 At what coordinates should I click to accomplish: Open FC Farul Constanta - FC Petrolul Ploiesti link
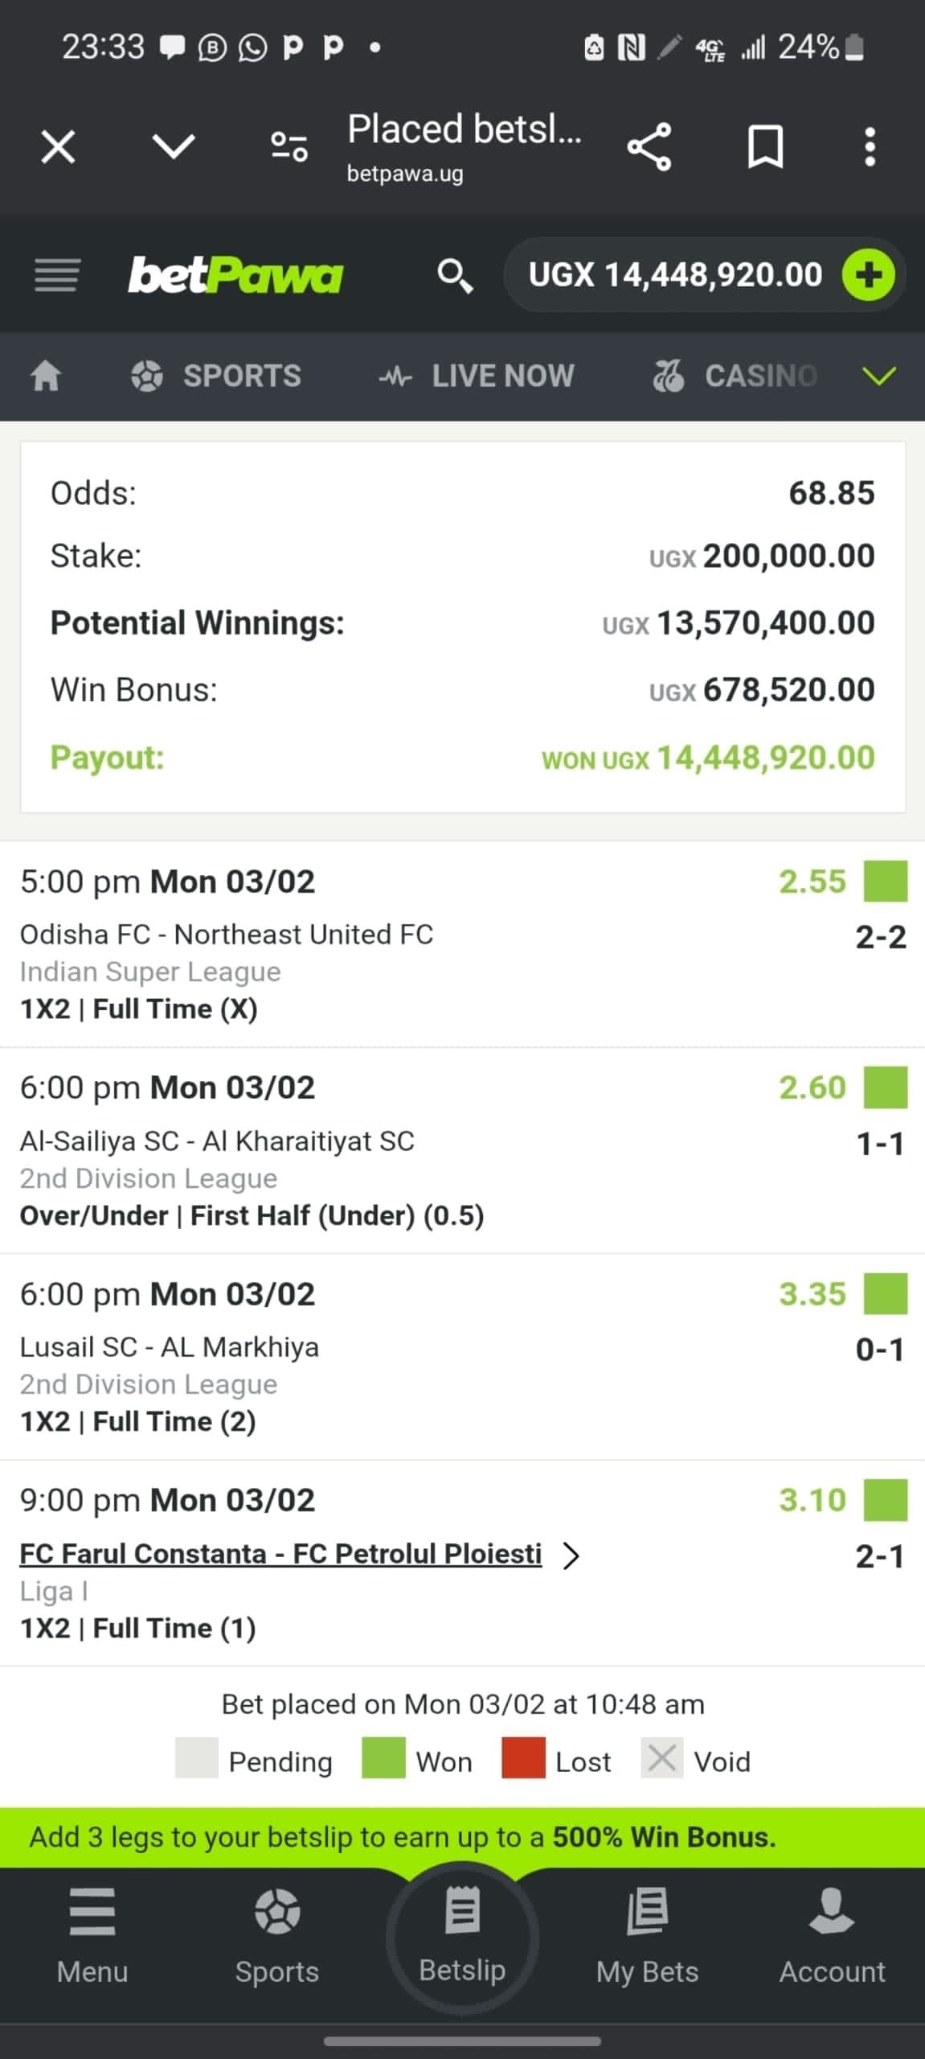(x=280, y=1554)
